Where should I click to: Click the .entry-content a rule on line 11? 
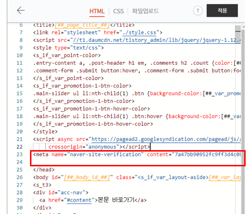tap(137, 63)
